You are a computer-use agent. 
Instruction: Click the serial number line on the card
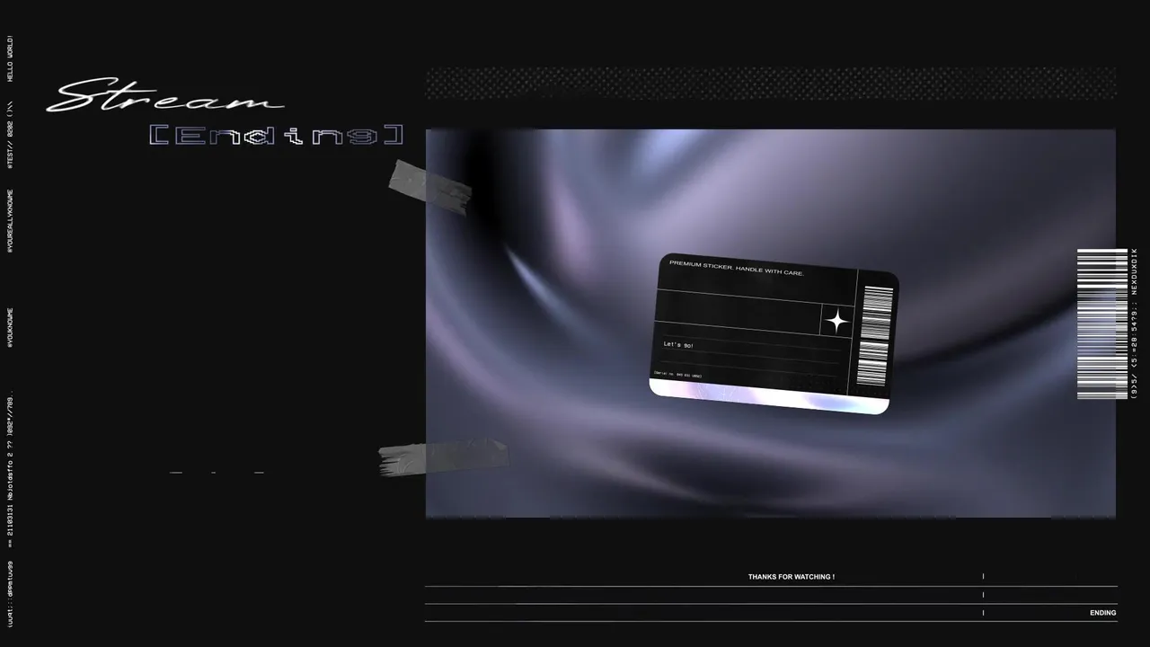click(678, 374)
